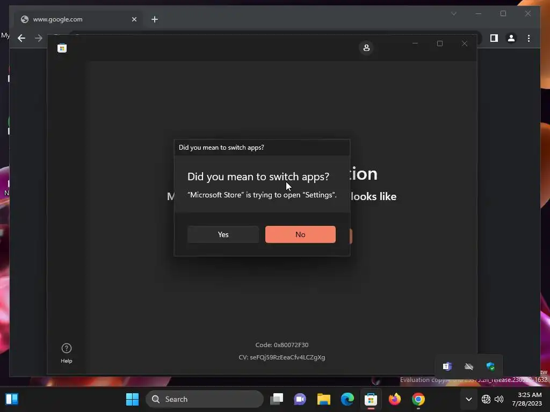Collapse the system tray overflow chevron
Screen dimensions: 550x412
click(x=468, y=399)
